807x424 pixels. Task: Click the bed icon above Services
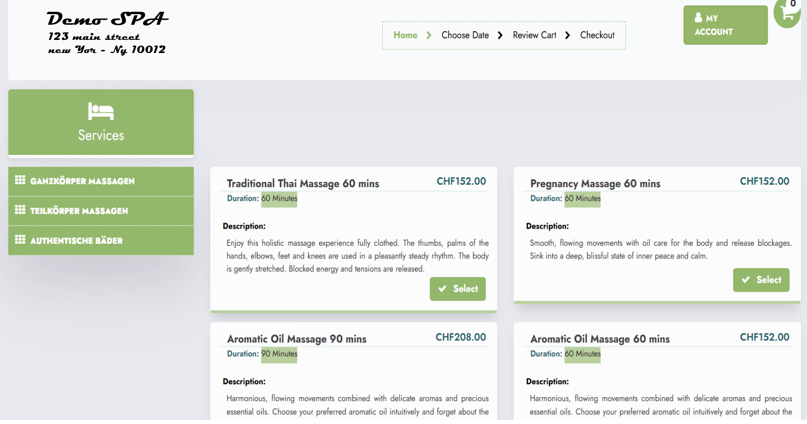[101, 111]
